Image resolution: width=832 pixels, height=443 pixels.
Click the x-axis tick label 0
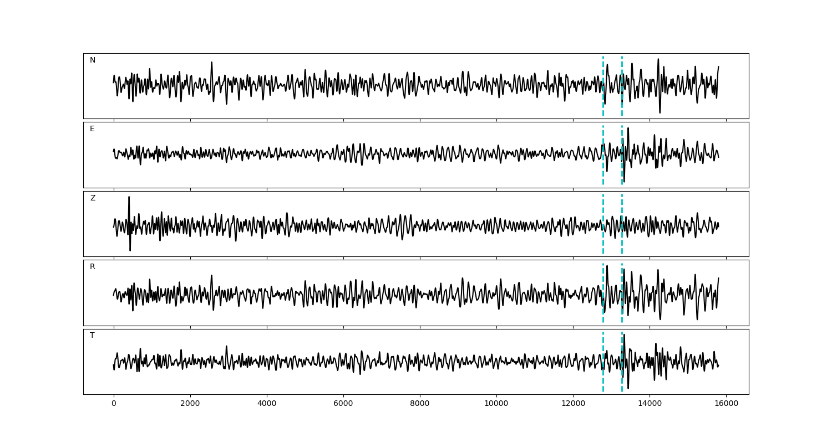114,404
